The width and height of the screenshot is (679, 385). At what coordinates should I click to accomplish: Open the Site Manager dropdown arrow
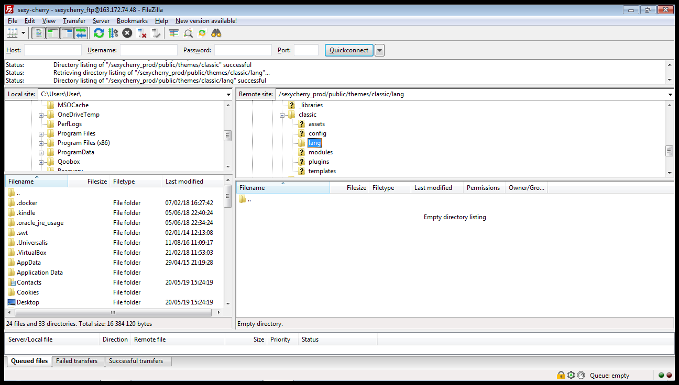(x=24, y=33)
